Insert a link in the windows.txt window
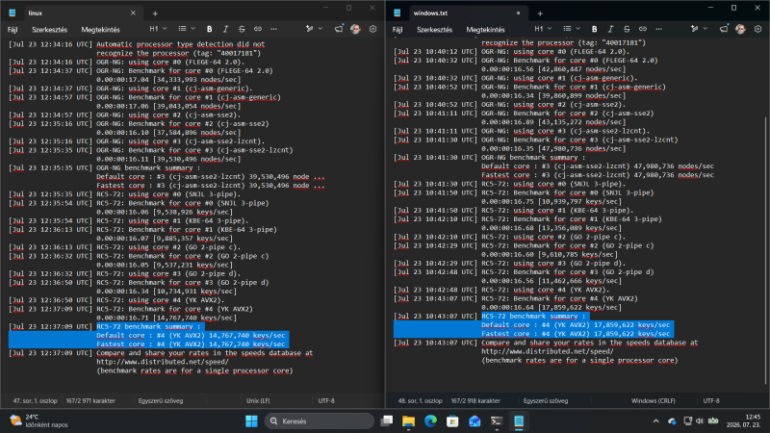The height and width of the screenshot is (433, 770). [643, 29]
